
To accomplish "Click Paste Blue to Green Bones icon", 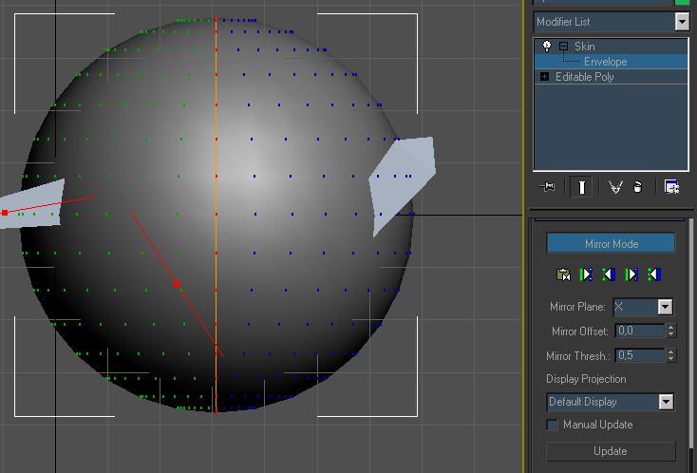I will [609, 274].
